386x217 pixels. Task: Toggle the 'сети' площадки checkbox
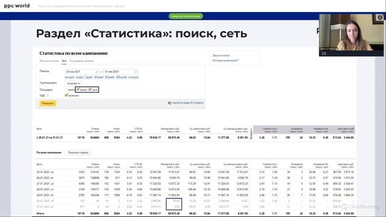point(90,90)
